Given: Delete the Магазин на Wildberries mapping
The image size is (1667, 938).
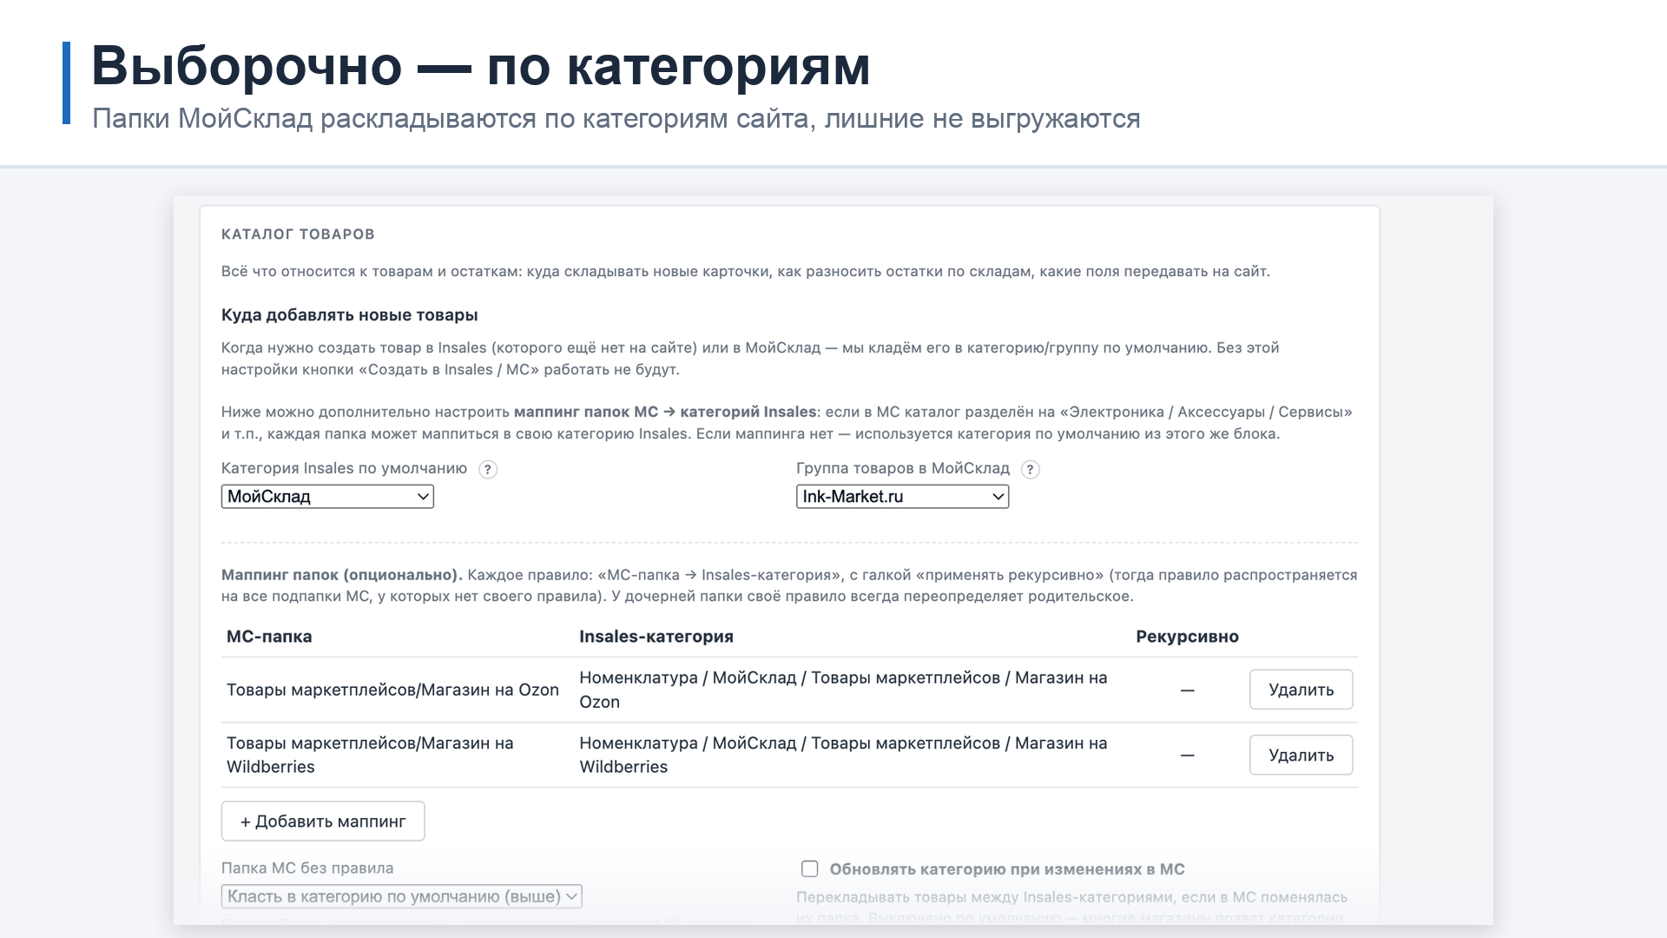Looking at the screenshot, I should coord(1301,755).
